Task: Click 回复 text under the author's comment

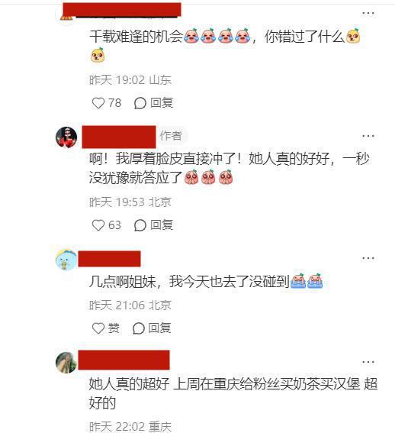Action: coord(162,225)
